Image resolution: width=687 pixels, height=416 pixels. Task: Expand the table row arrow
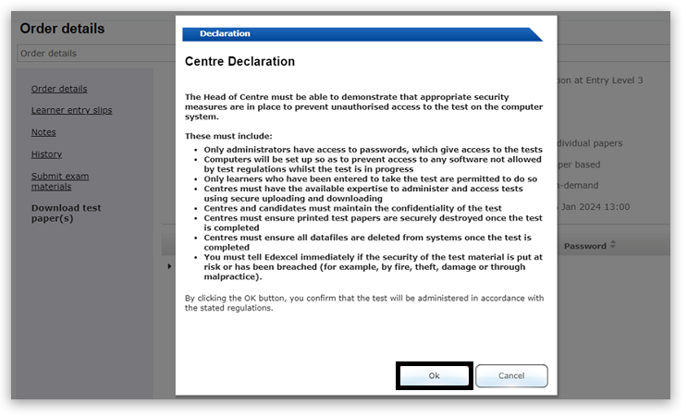click(x=168, y=267)
